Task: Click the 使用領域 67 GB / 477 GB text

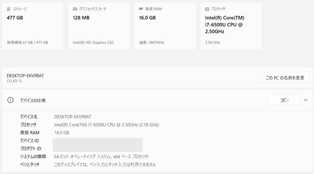Action: 27,42
